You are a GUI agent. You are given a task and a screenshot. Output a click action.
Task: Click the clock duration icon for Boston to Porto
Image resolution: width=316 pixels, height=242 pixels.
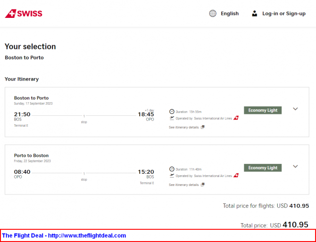coord(172,112)
